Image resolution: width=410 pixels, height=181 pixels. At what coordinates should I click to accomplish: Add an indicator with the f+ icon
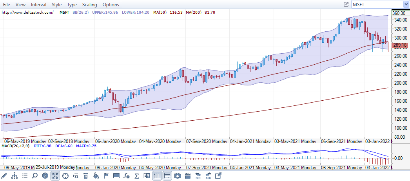[127, 176]
